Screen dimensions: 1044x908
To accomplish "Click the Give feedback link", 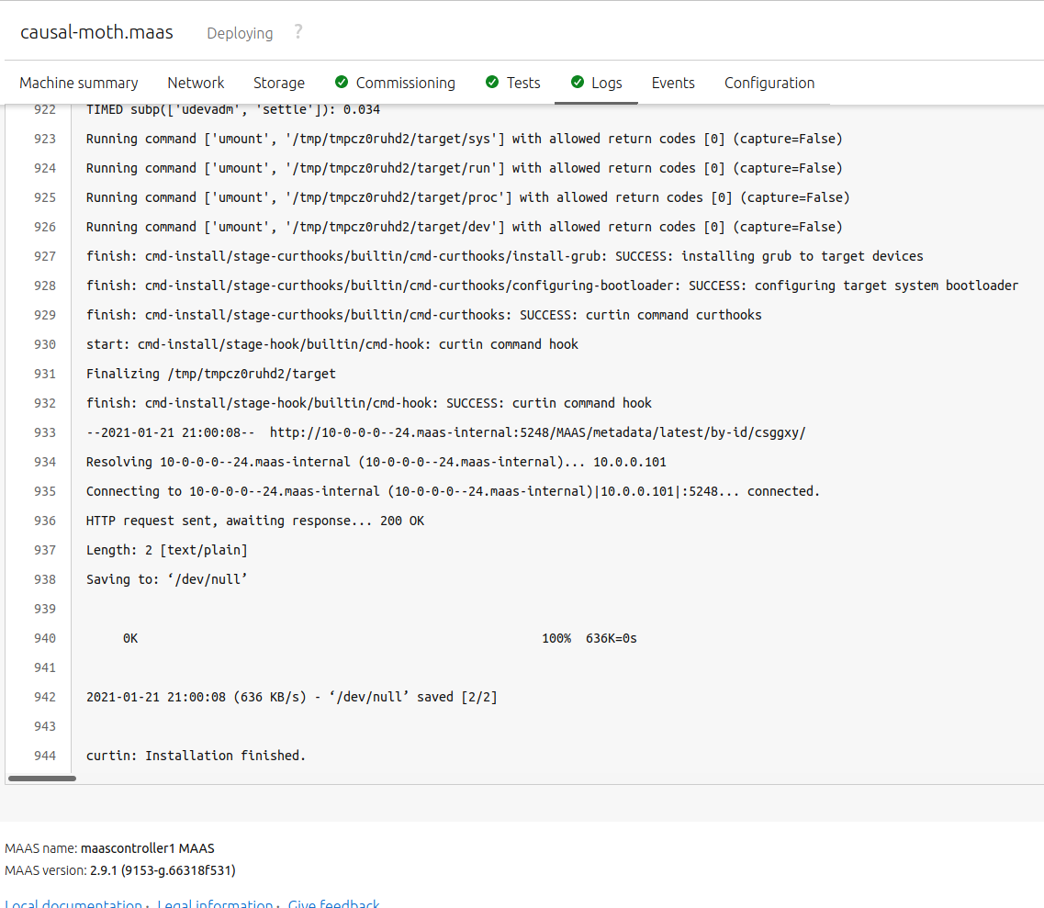I will coord(333,903).
